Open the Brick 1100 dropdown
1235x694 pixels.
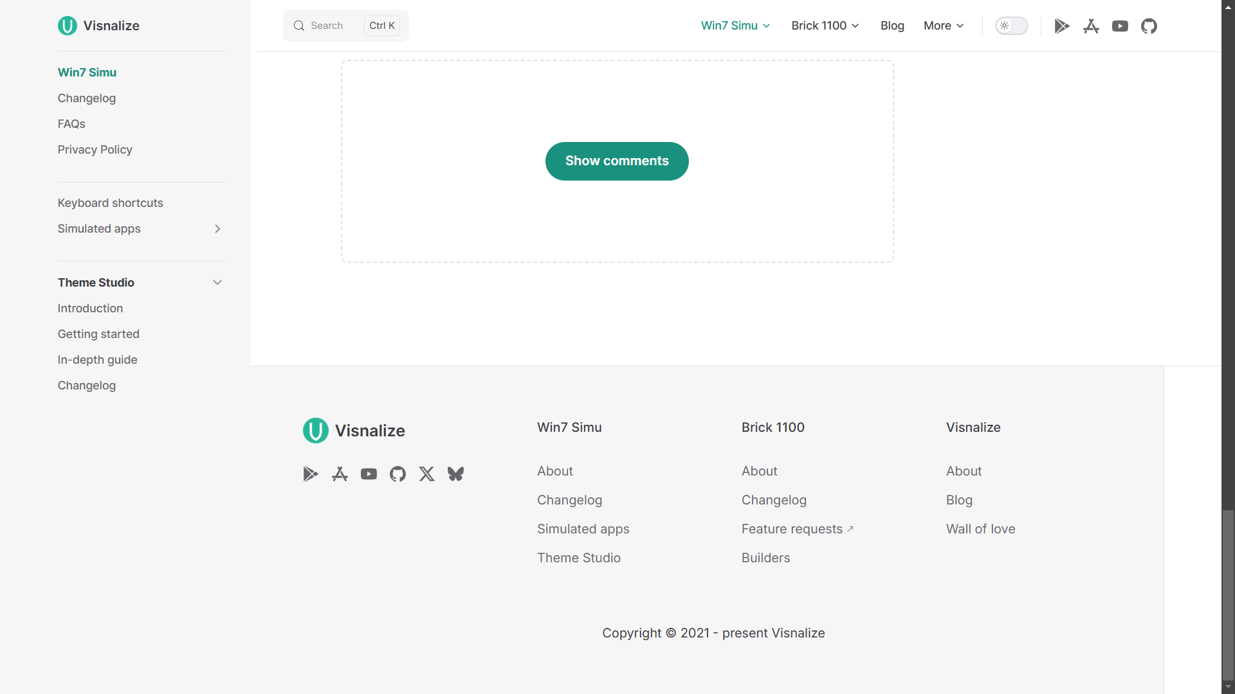point(825,26)
